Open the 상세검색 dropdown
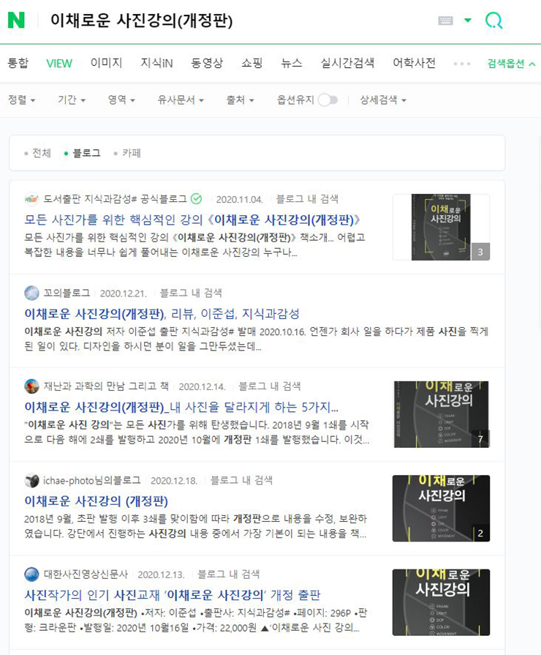This screenshot has width=541, height=655. point(383,100)
